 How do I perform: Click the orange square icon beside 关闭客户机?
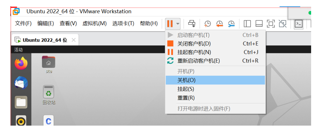click(x=170, y=44)
